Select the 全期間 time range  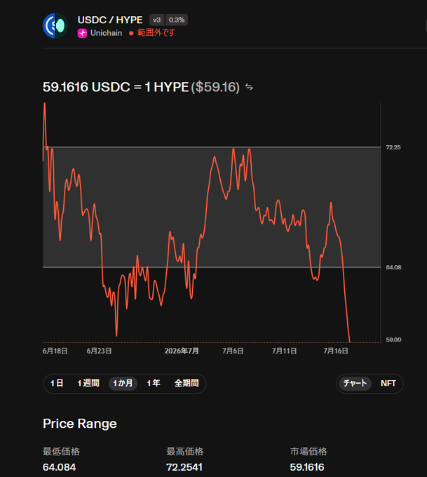[x=187, y=383]
